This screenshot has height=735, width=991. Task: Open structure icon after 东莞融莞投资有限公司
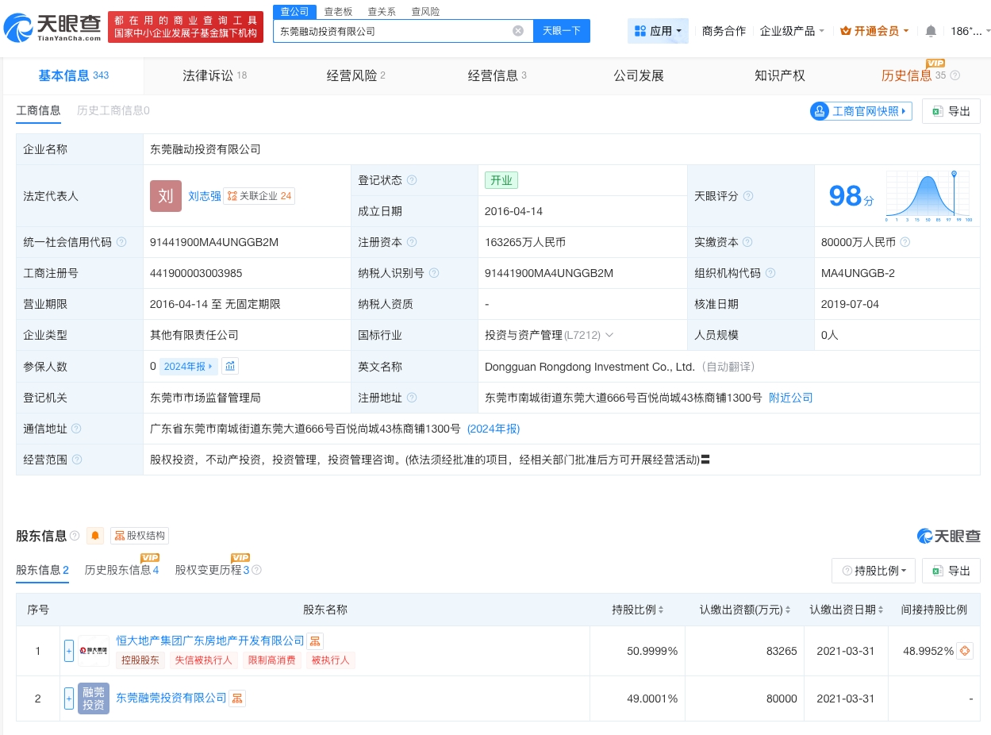click(237, 698)
